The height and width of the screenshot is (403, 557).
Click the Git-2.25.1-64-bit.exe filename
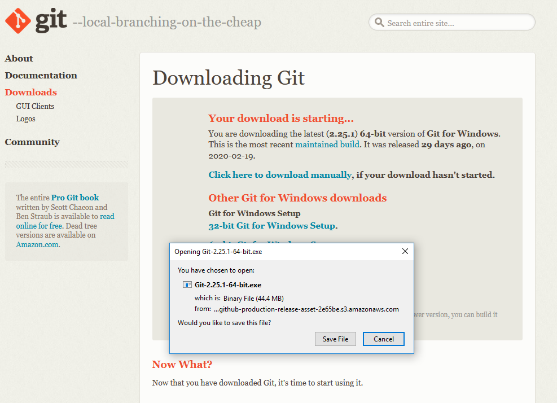click(x=227, y=285)
